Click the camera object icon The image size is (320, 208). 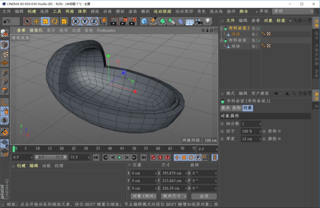point(199,21)
